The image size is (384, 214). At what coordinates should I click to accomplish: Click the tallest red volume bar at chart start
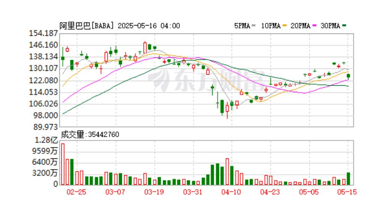63,164
